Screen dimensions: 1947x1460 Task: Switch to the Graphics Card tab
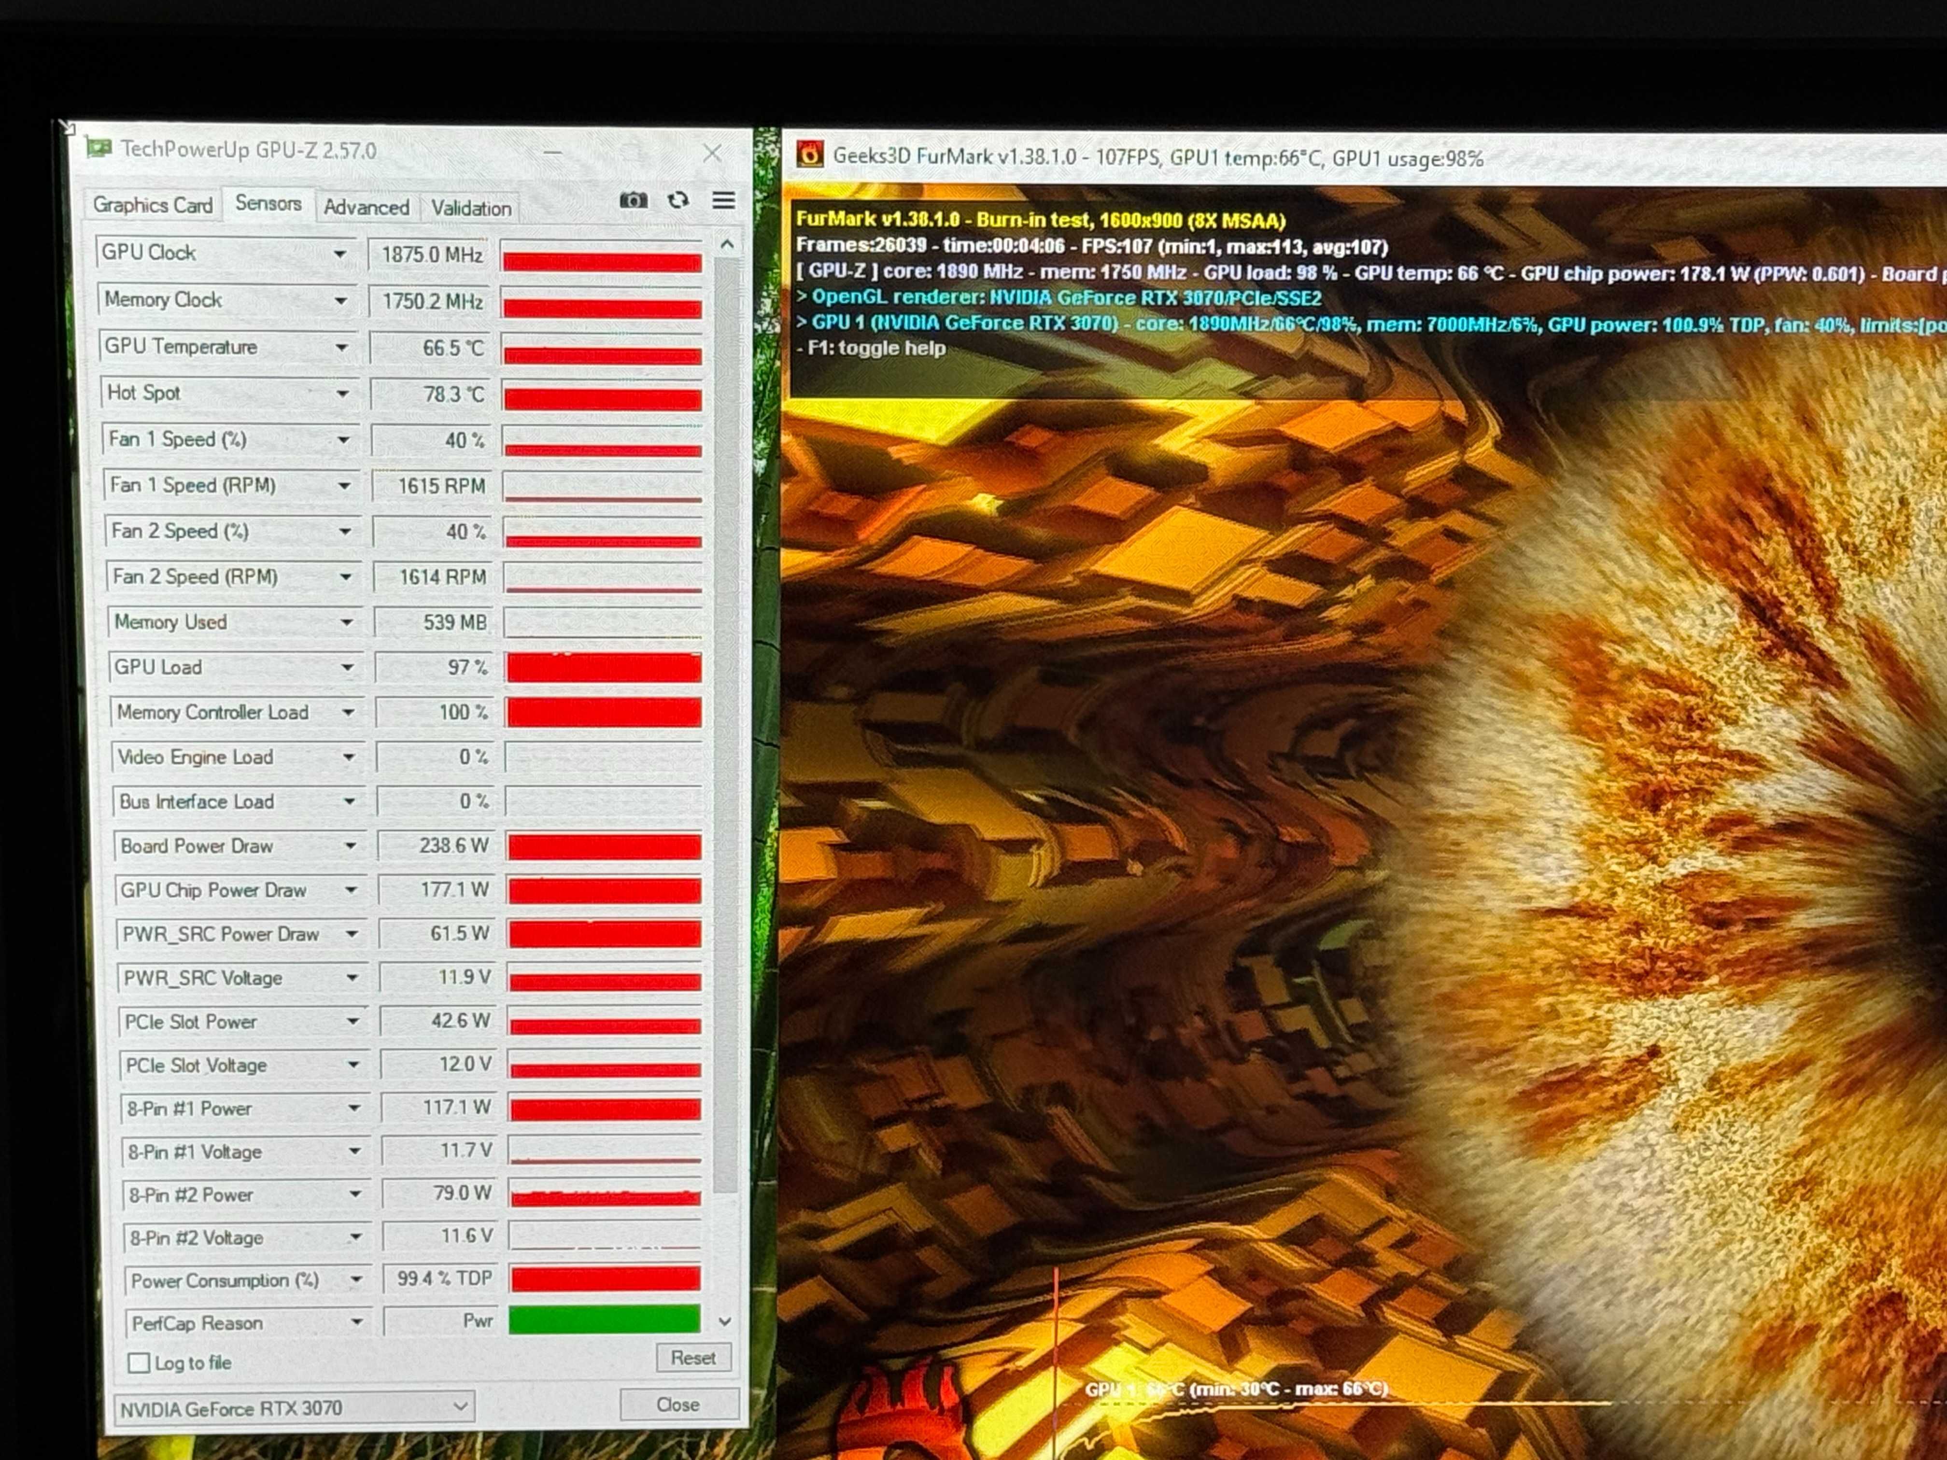pyautogui.click(x=153, y=205)
